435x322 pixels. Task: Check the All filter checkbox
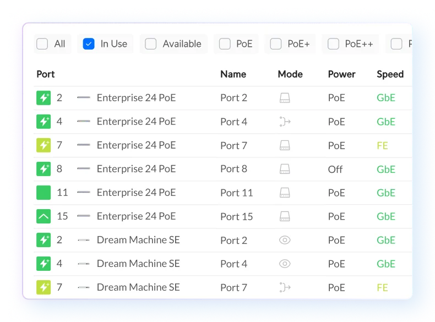point(42,44)
